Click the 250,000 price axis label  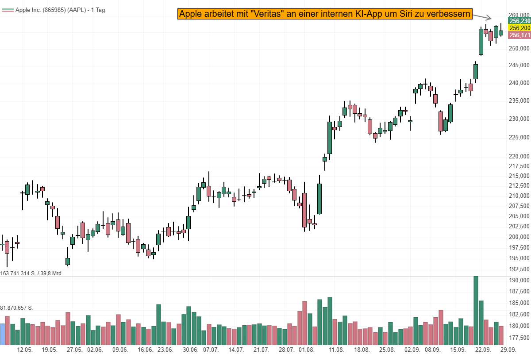point(519,48)
